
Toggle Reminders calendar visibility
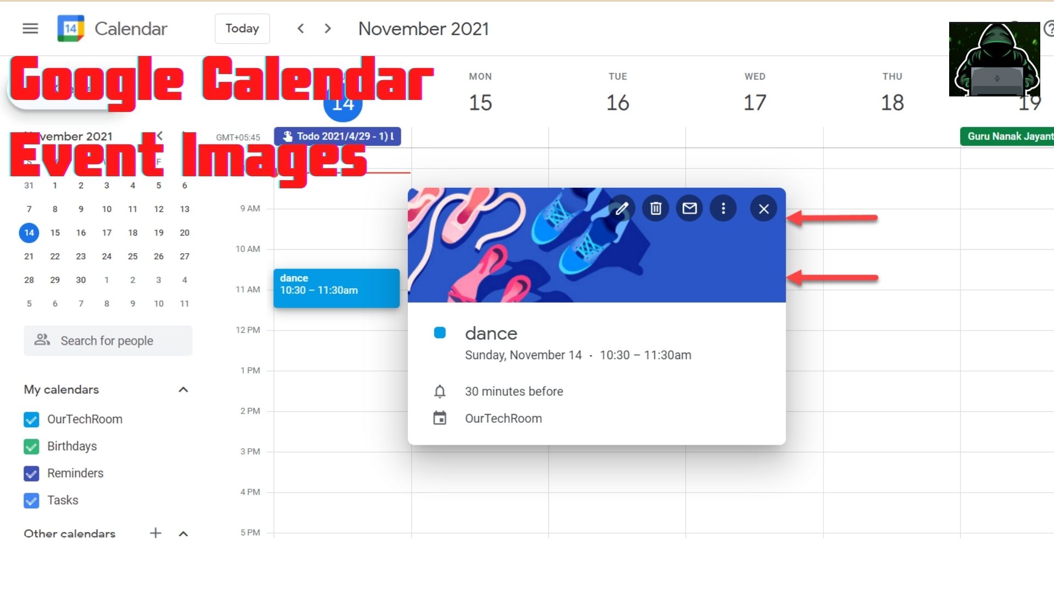[x=32, y=472]
